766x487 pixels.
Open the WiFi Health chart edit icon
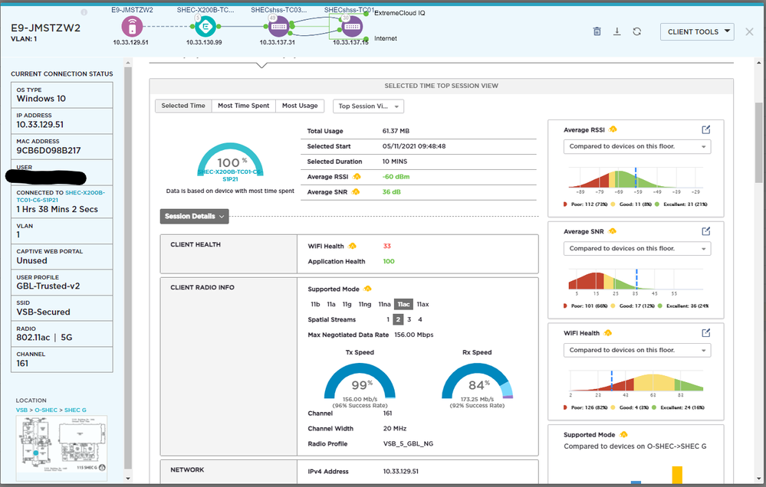pyautogui.click(x=706, y=333)
